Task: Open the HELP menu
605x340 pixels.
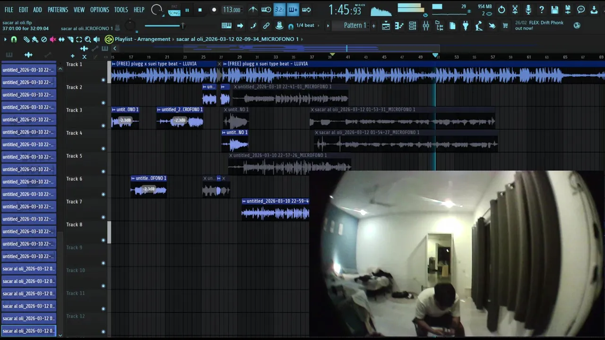Action: [x=139, y=9]
